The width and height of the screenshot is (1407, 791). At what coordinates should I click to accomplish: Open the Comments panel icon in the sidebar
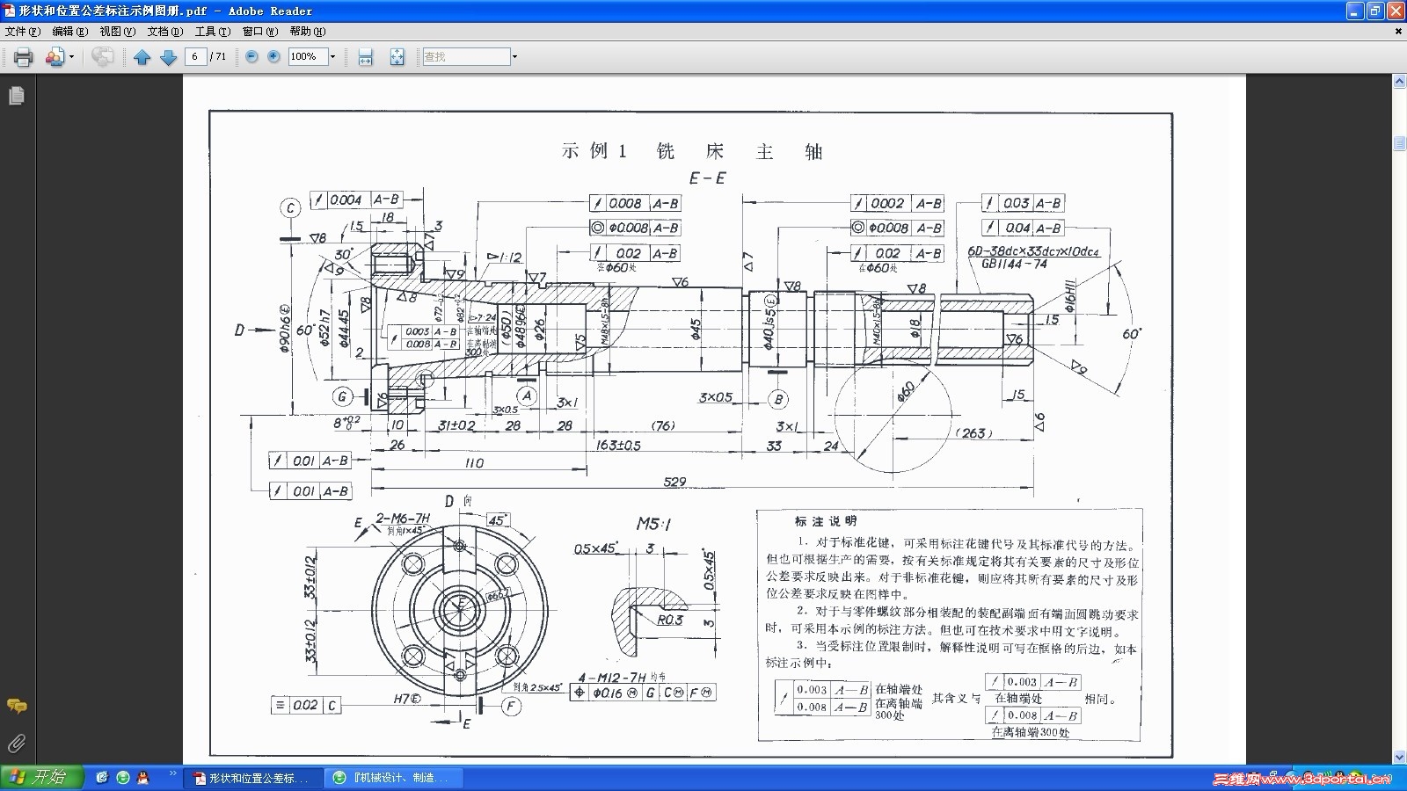tap(17, 706)
